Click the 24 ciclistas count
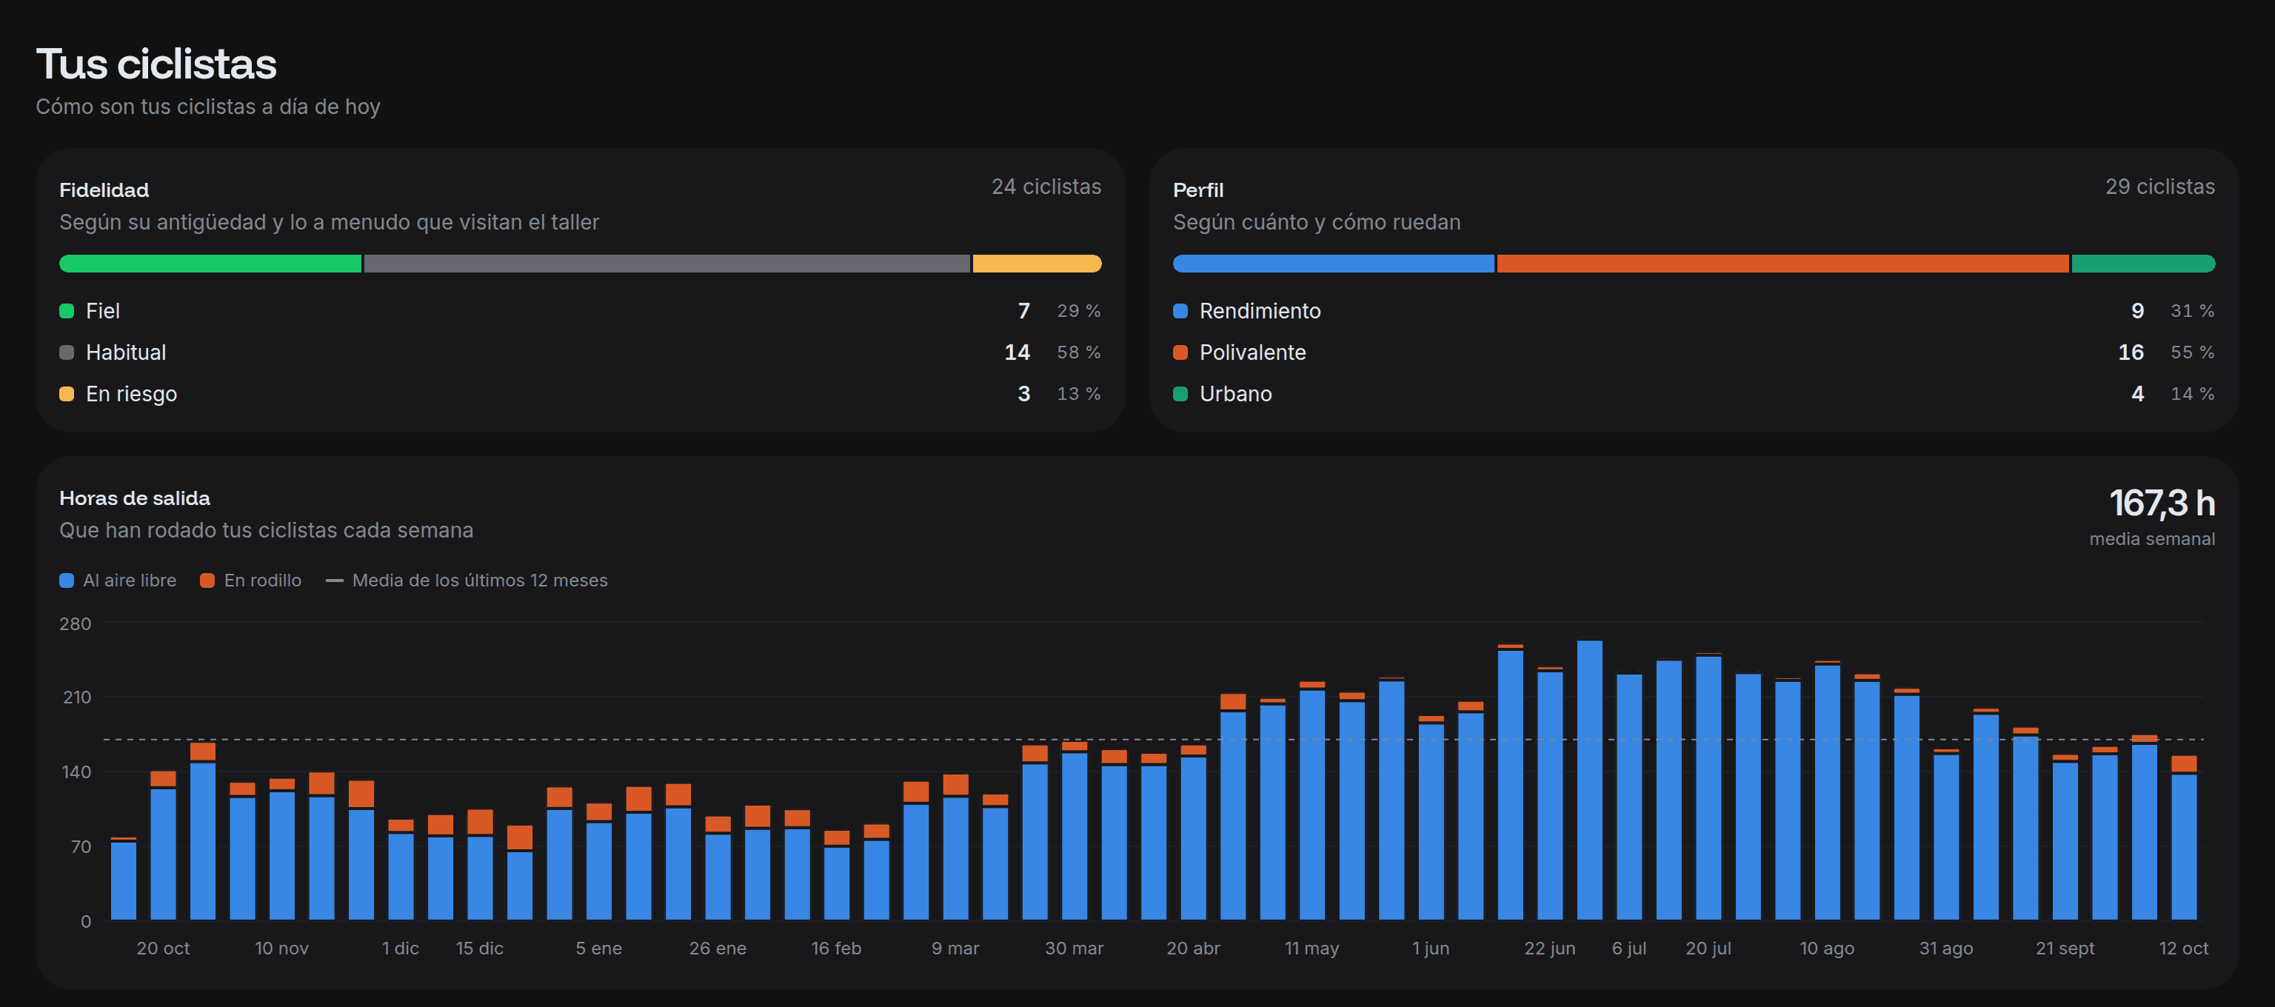This screenshot has height=1007, width=2275. 1046,187
